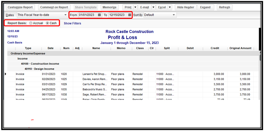The width and height of the screenshot is (266, 133).
Task: Click the Memorize button
Action: (x=110, y=7)
